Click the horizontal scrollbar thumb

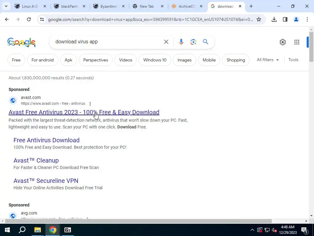pos(138,221)
